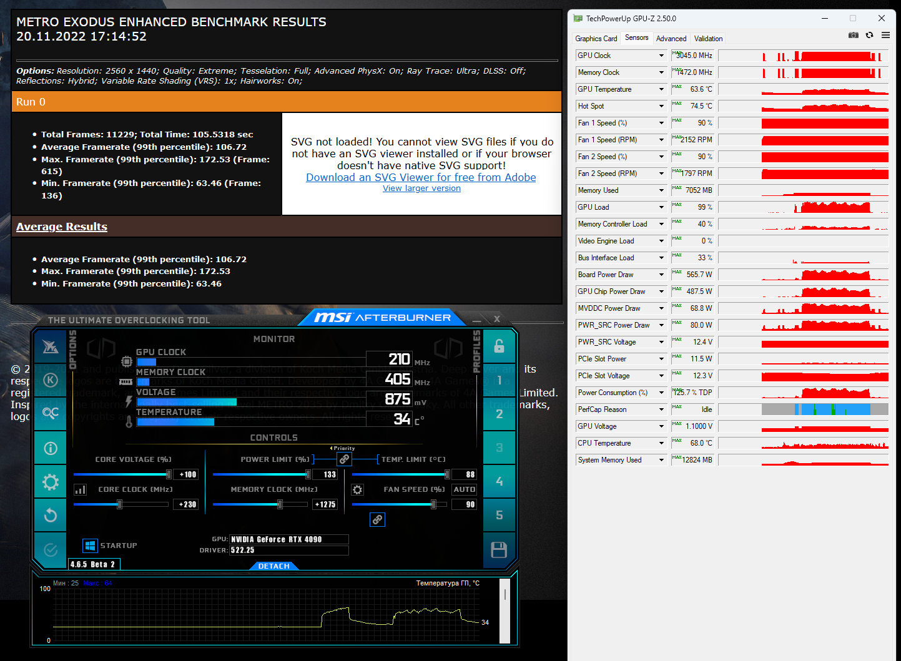Screen dimensions: 901x661
Task: Toggle Fan Speed AUTO mode in Afterburner
Action: 465,490
